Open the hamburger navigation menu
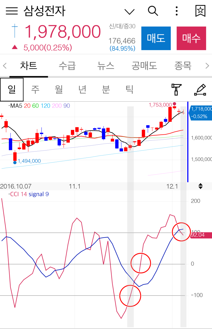 12,11
